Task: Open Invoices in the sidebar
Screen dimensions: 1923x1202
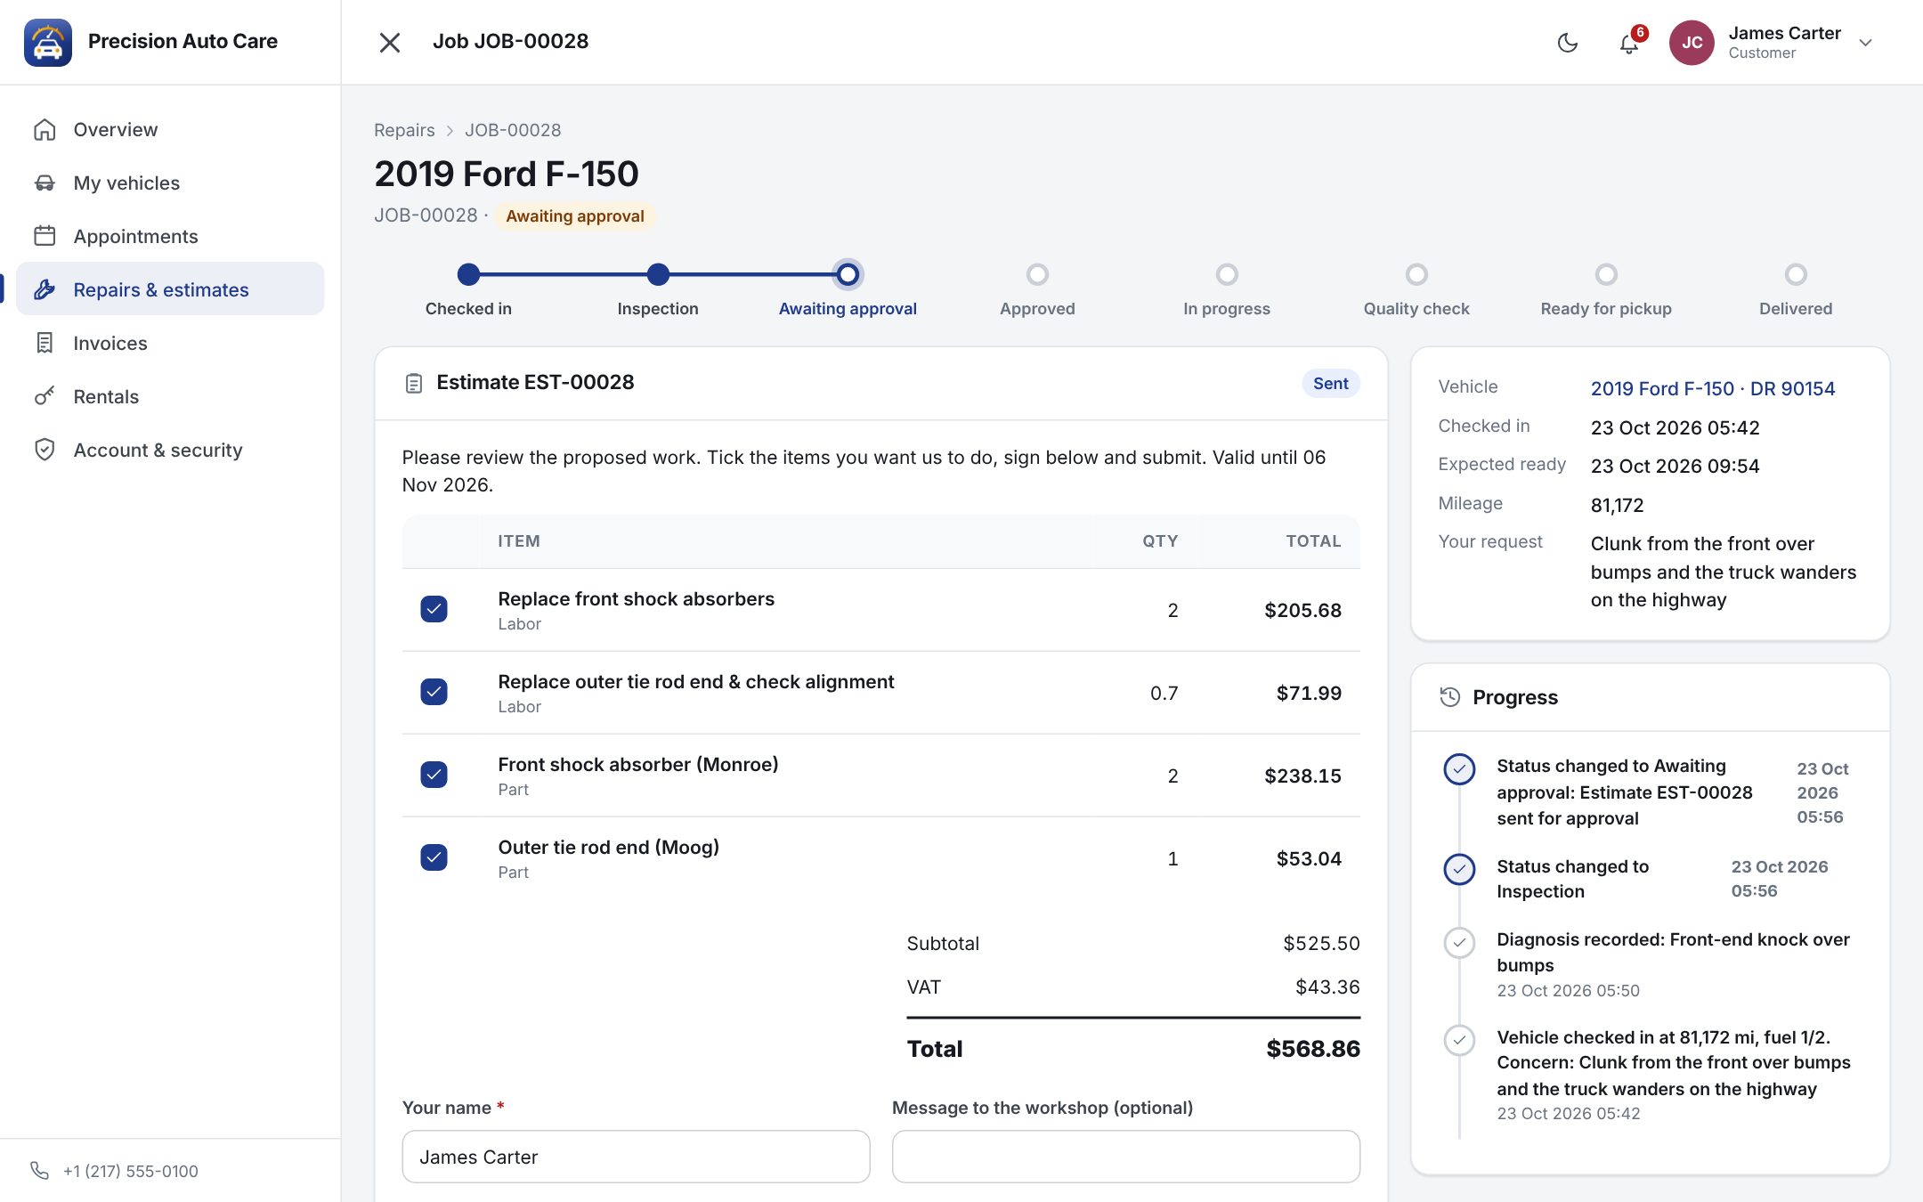Action: point(170,343)
